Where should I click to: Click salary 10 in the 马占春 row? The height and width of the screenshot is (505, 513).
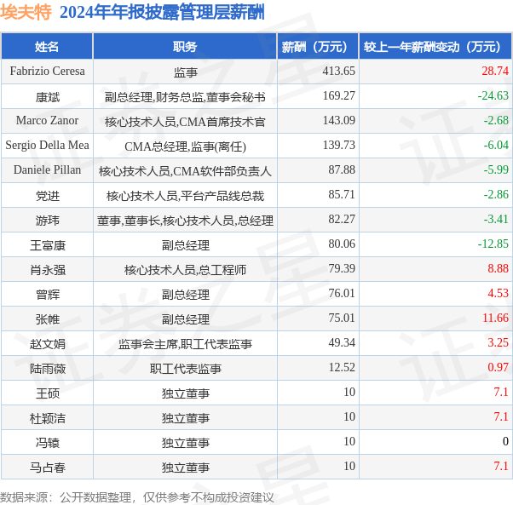click(349, 466)
